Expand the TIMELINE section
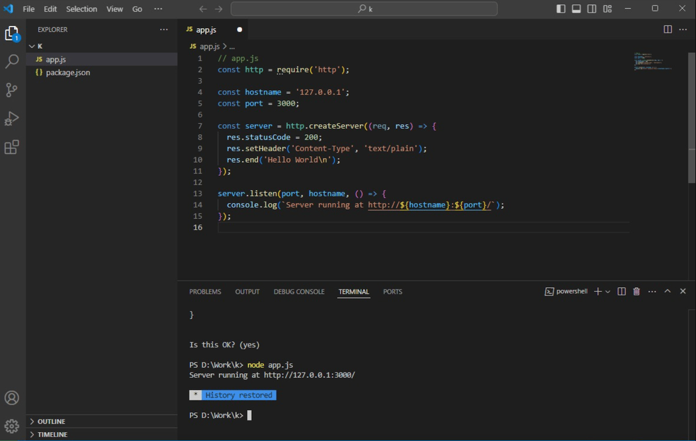Image resolution: width=696 pixels, height=441 pixels. point(52,434)
